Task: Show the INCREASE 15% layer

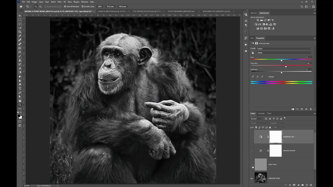Action: (251, 137)
